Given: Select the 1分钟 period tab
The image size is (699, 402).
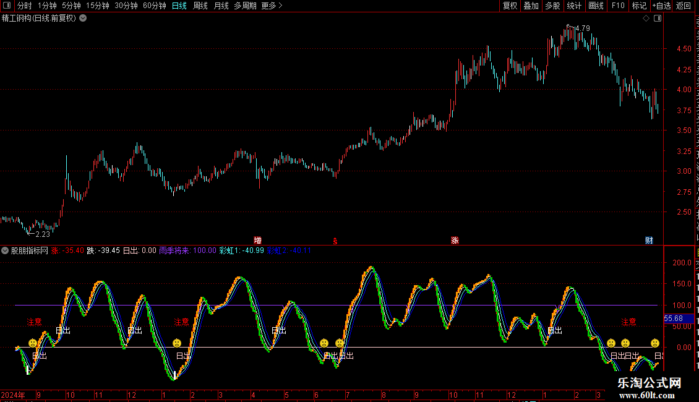Looking at the screenshot, I should 47,6.
